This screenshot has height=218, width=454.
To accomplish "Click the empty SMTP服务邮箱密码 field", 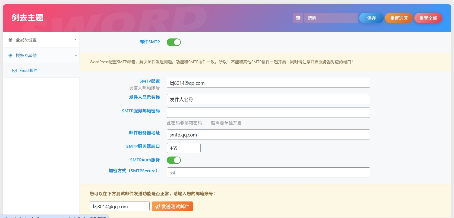I will click(268, 113).
